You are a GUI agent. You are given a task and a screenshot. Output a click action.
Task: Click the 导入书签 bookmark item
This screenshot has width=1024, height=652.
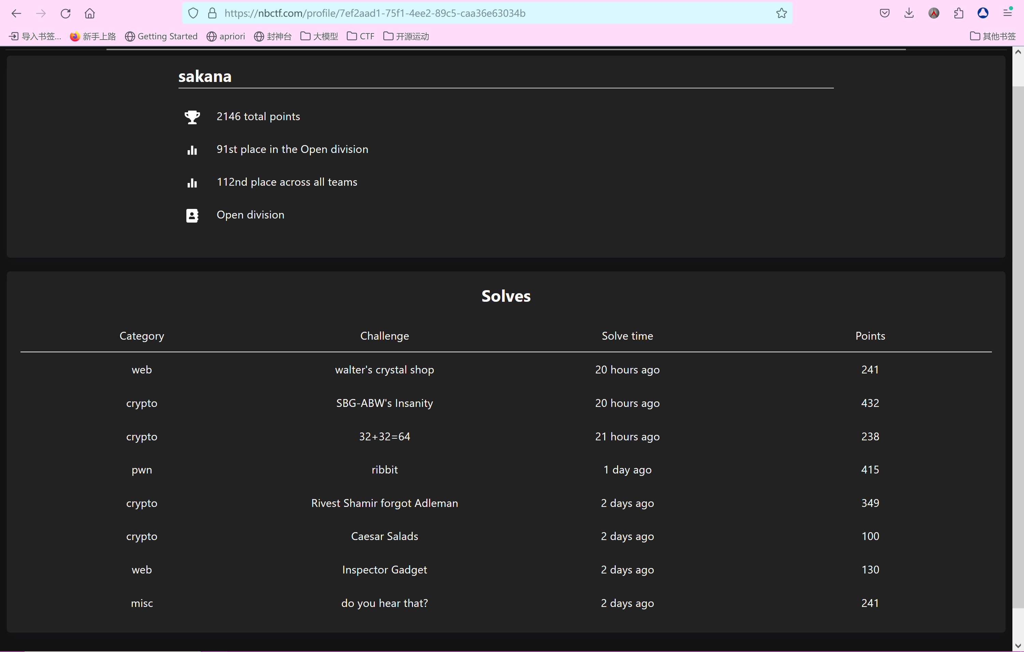(35, 36)
